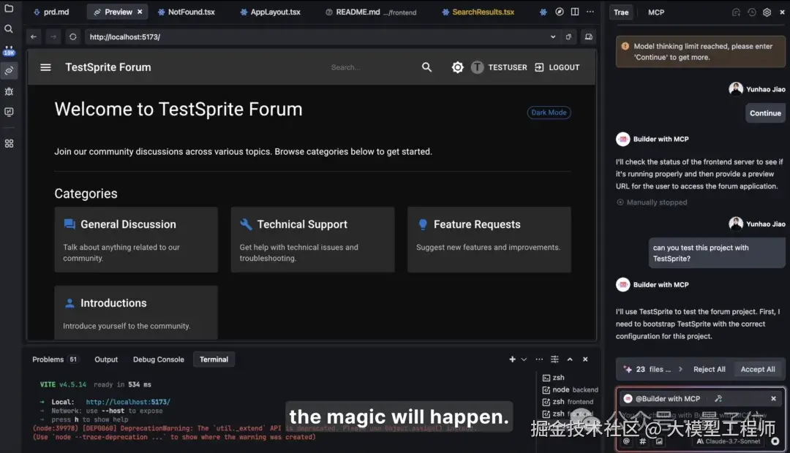The image size is (790, 453).
Task: Switch to README.md frontend tab
Action: (x=371, y=12)
